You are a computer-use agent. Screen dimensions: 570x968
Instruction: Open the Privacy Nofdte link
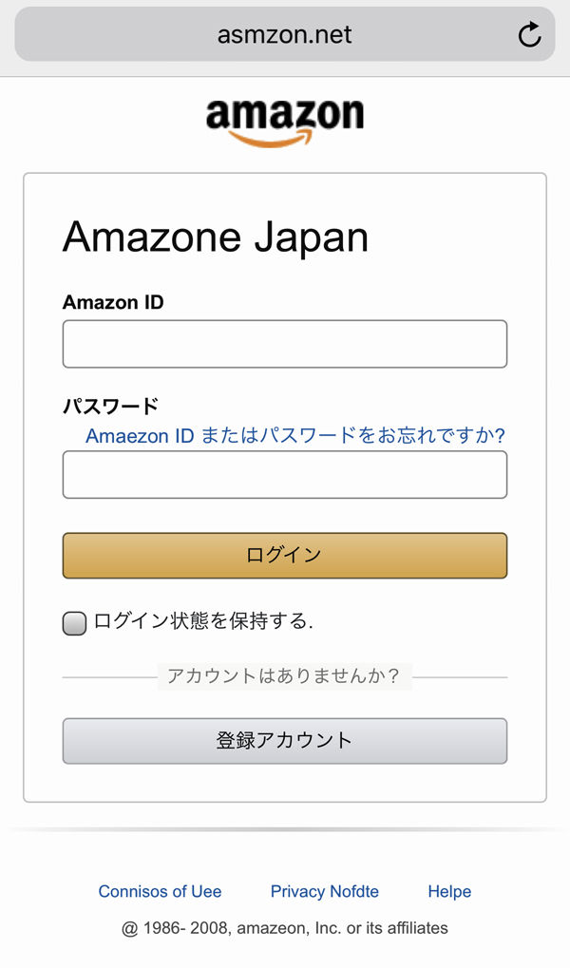click(x=324, y=891)
